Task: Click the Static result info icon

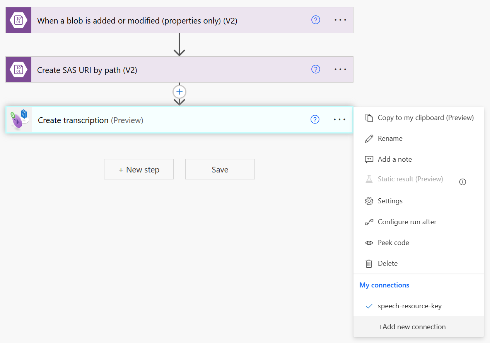Action: [463, 182]
